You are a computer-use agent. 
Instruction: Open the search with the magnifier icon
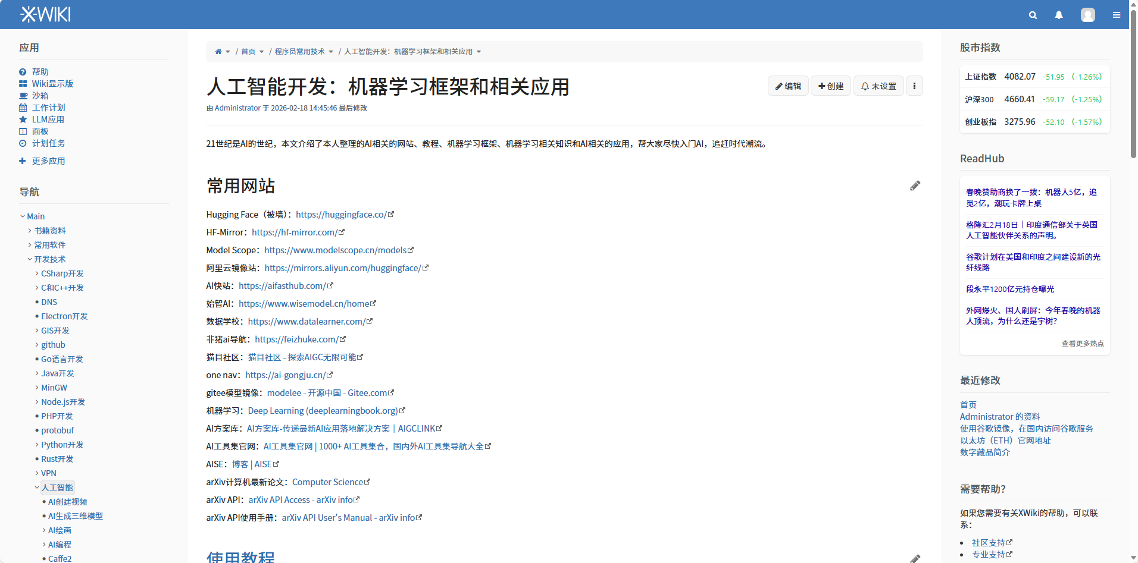(x=1033, y=14)
